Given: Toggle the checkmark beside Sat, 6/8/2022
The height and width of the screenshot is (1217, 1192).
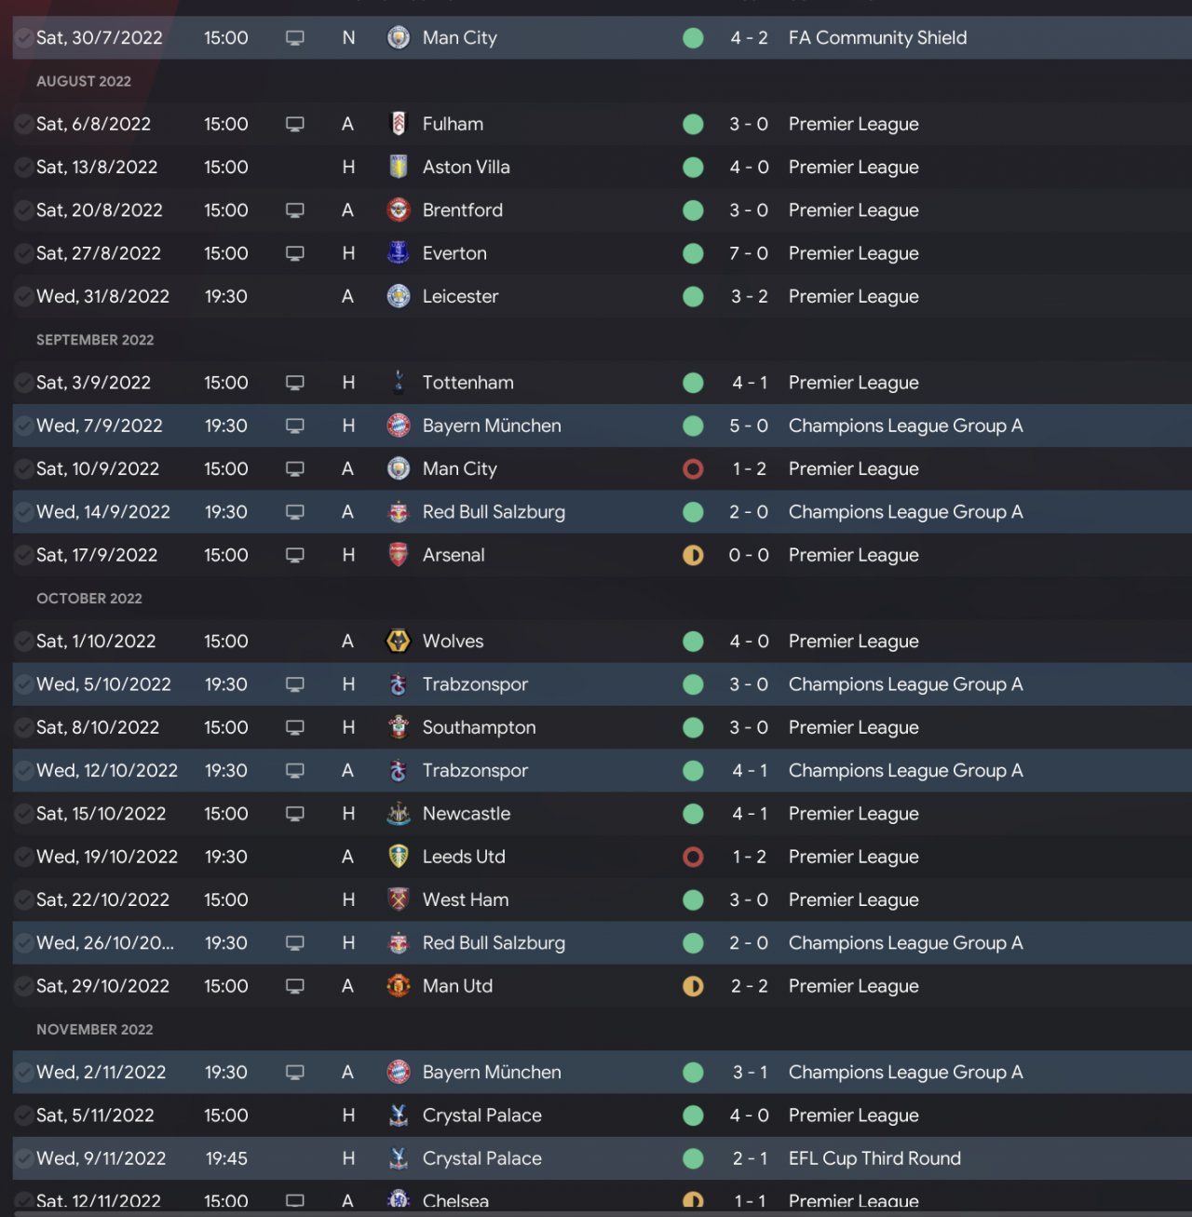Looking at the screenshot, I should [x=23, y=124].
